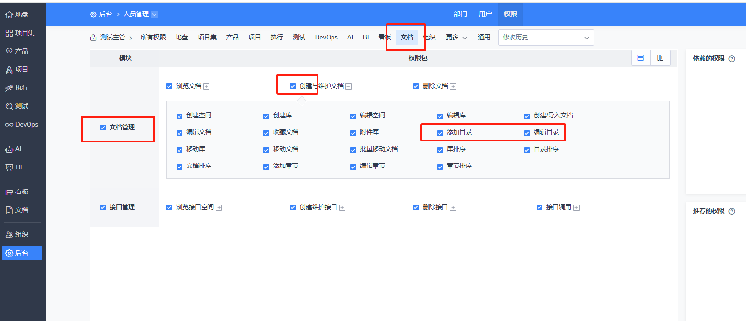
Task: Open 项目 rocket icon in sidebar
Action: 9,70
